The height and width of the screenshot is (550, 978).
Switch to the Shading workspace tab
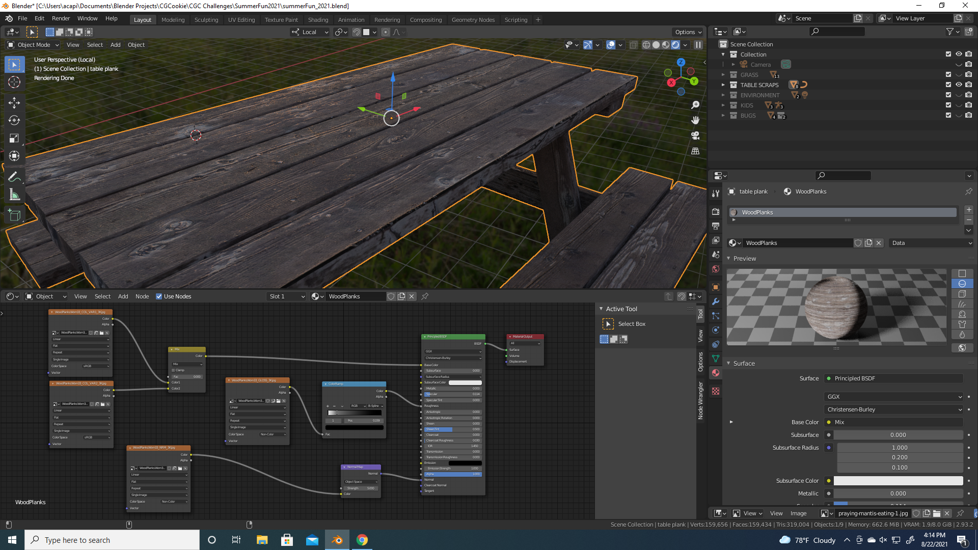pos(318,20)
